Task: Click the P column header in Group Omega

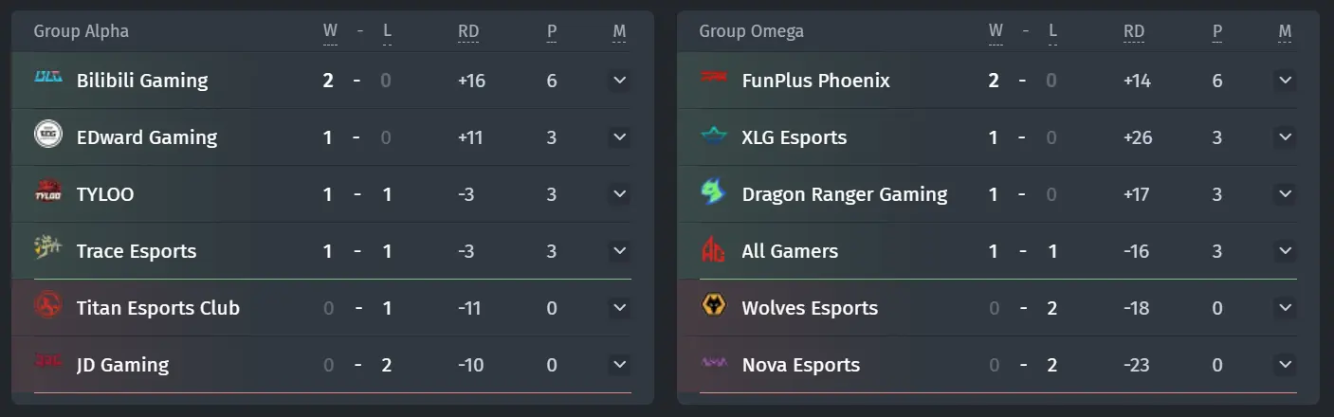Action: coord(1217,31)
